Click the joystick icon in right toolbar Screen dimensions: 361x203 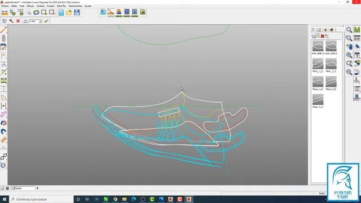click(x=357, y=81)
